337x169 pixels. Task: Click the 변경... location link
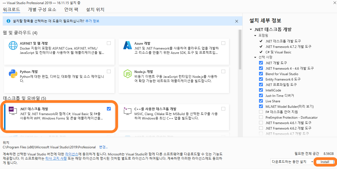click(x=103, y=147)
